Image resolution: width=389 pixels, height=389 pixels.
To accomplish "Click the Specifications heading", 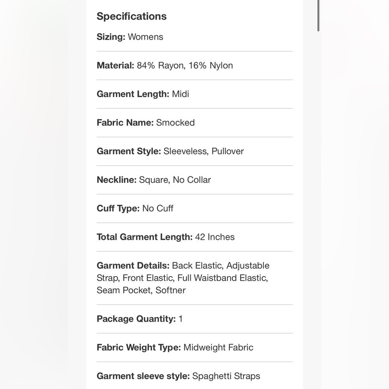I will (x=131, y=16).
